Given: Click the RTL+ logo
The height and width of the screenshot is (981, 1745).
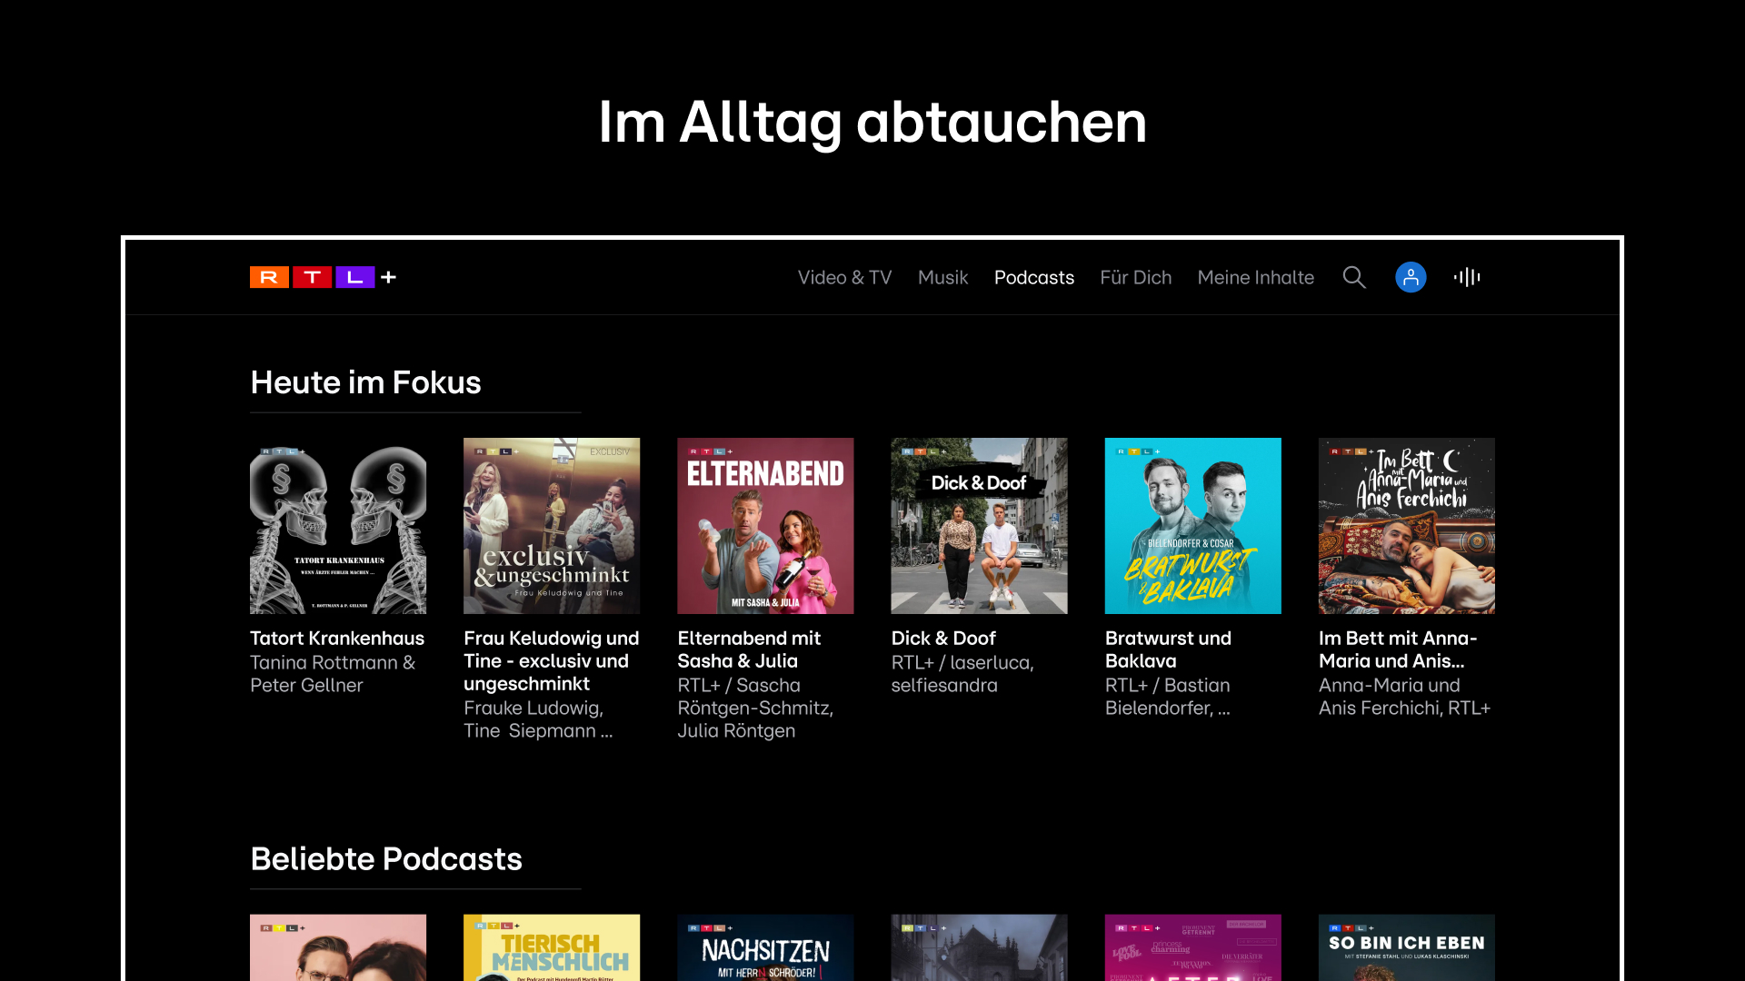Looking at the screenshot, I should coord(323,277).
